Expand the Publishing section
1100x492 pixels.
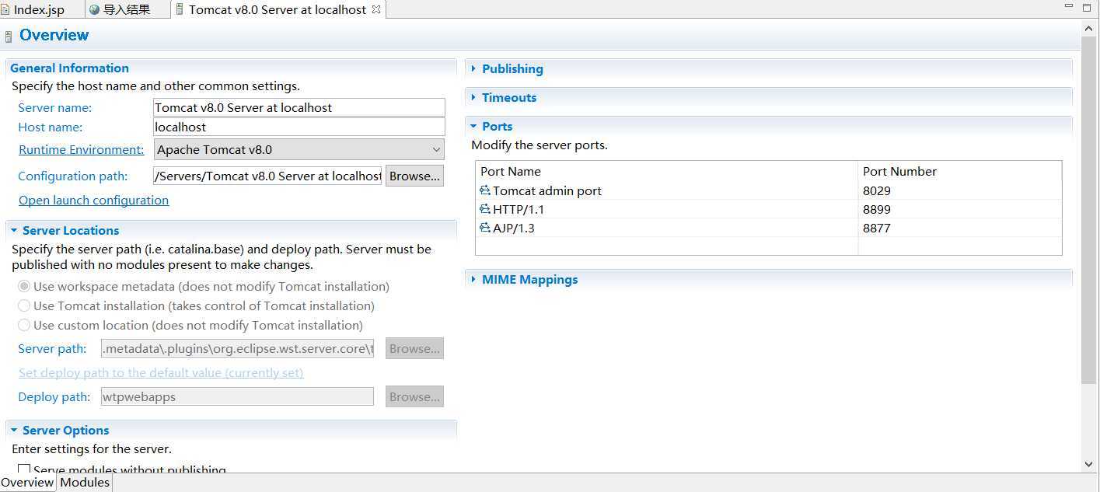[x=473, y=68]
